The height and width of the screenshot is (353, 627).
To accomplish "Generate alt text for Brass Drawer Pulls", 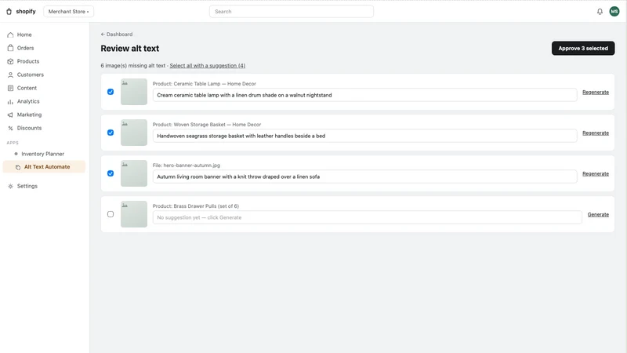I will [x=598, y=214].
